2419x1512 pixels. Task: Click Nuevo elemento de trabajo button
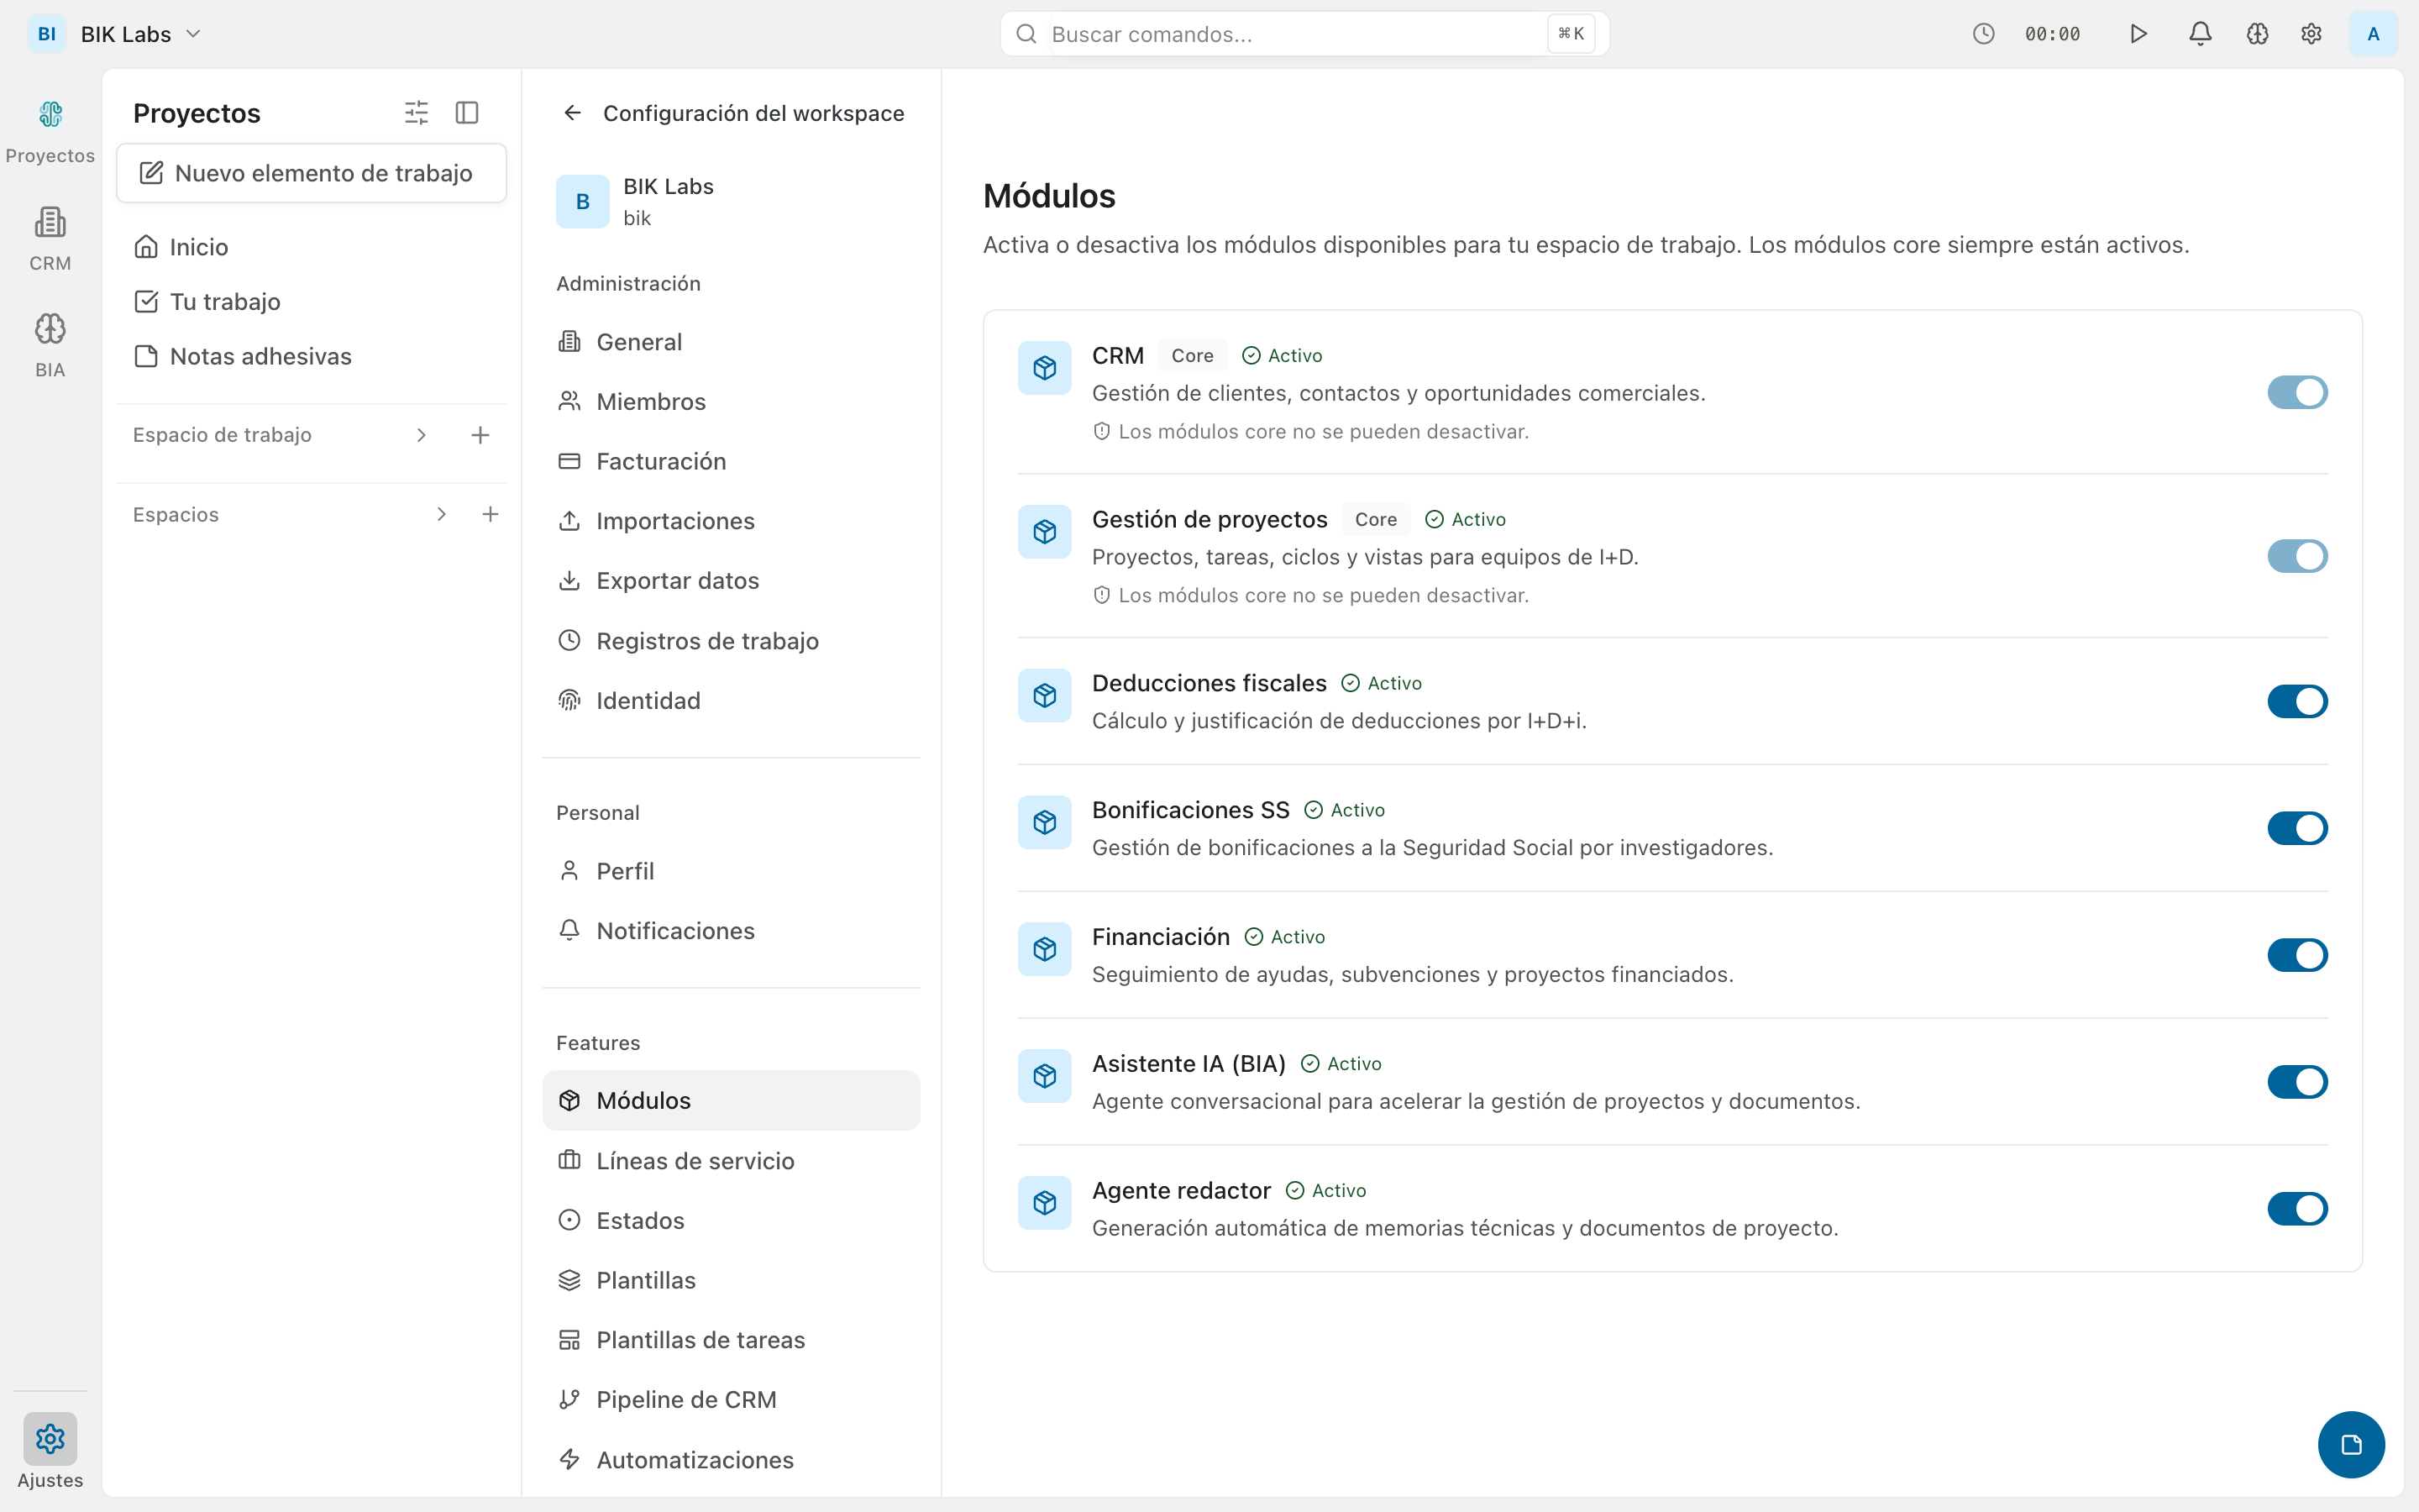tap(311, 173)
